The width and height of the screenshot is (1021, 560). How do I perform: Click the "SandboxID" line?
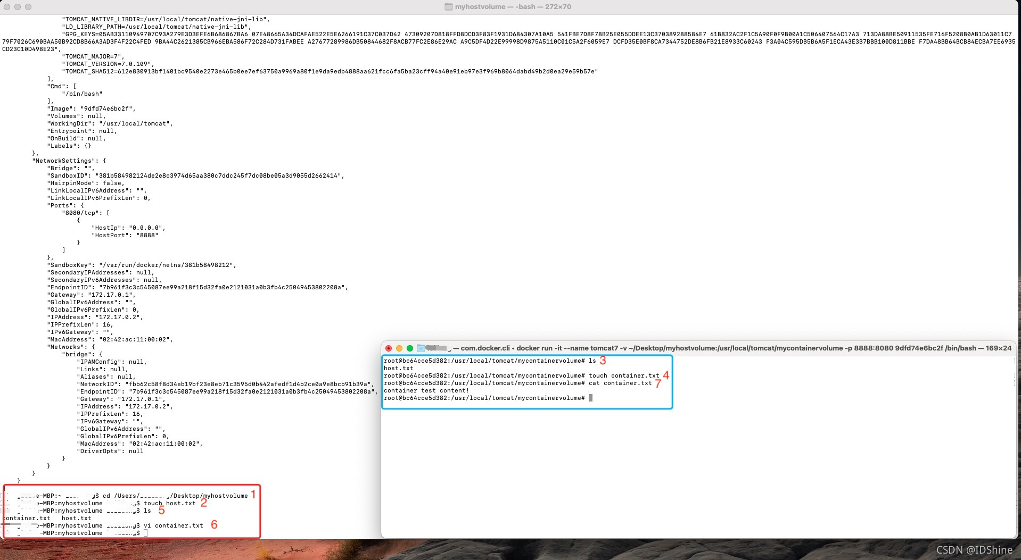click(195, 175)
